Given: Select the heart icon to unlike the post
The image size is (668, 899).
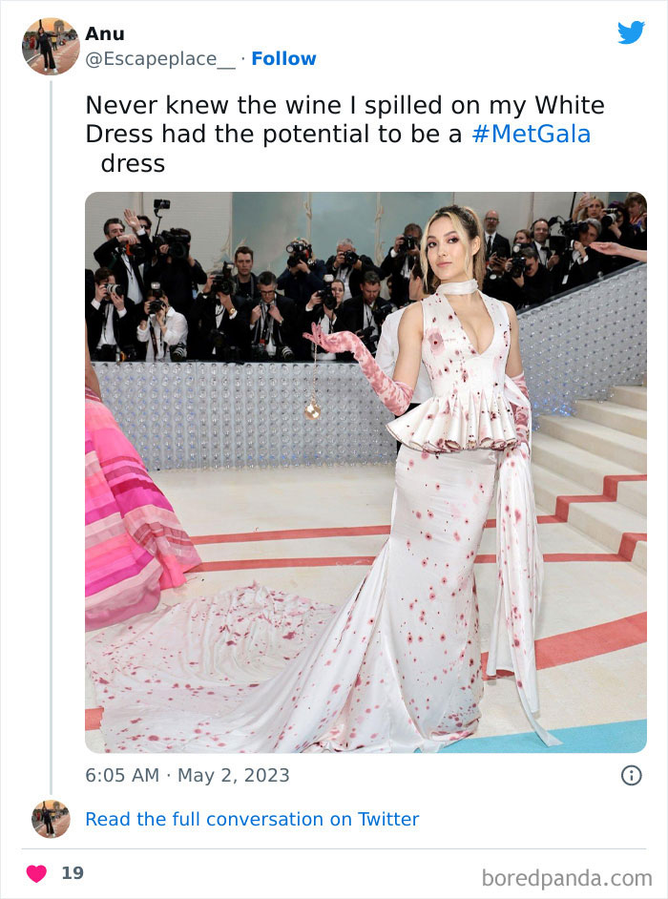Looking at the screenshot, I should (35, 871).
